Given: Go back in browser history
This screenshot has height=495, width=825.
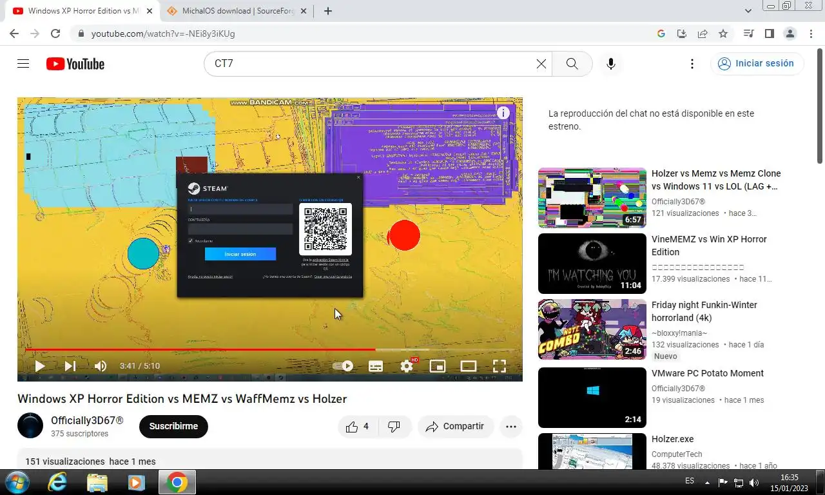Looking at the screenshot, I should click(14, 34).
